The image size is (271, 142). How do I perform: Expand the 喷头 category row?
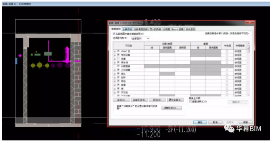(115, 74)
